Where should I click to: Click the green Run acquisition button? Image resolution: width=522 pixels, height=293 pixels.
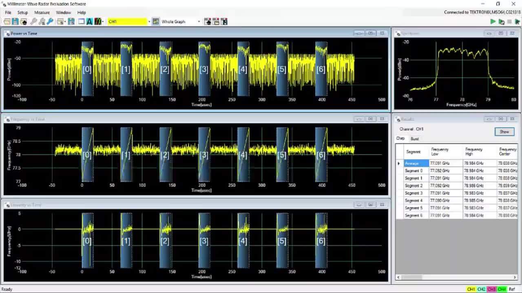coord(493,22)
